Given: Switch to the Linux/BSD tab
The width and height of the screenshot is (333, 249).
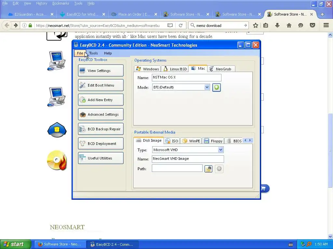Looking at the screenshot, I should pos(175,69).
